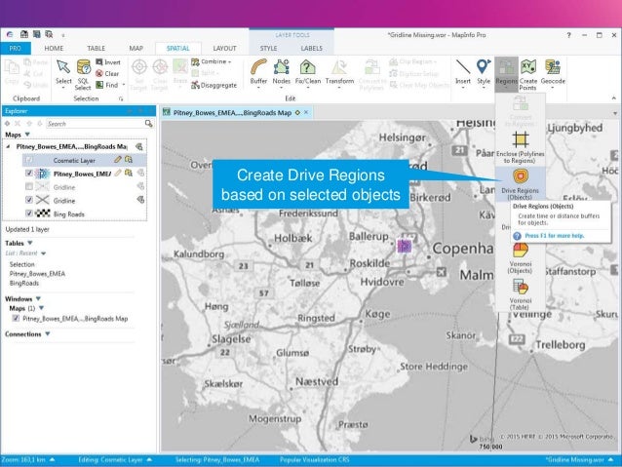Toggle visibility of Bing Roads layer
Viewport: 622px width, 467px height.
point(29,214)
